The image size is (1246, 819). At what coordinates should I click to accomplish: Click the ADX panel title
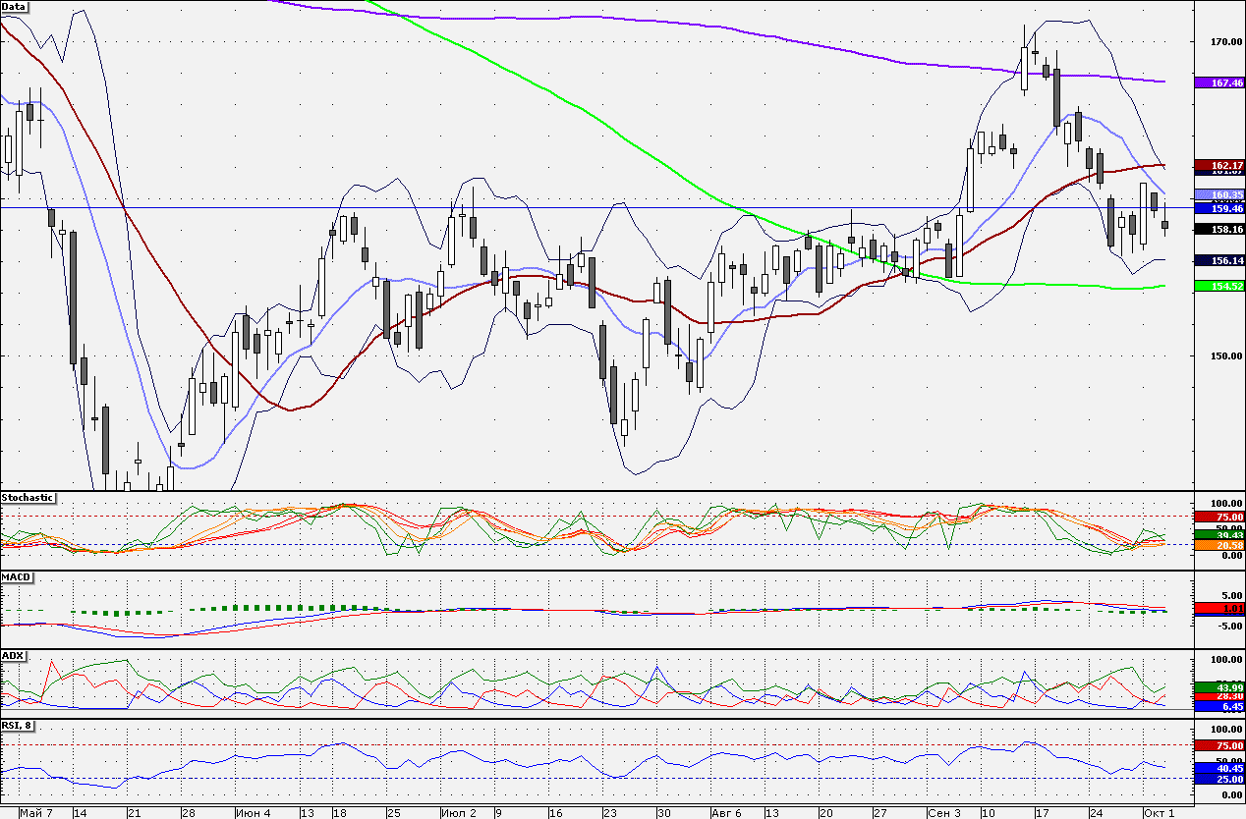tap(14, 655)
